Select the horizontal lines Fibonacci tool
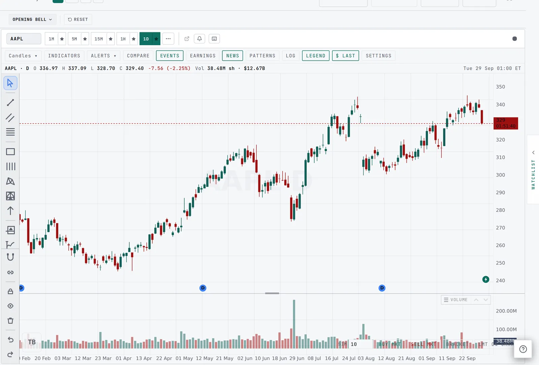The image size is (539, 365). click(10, 132)
